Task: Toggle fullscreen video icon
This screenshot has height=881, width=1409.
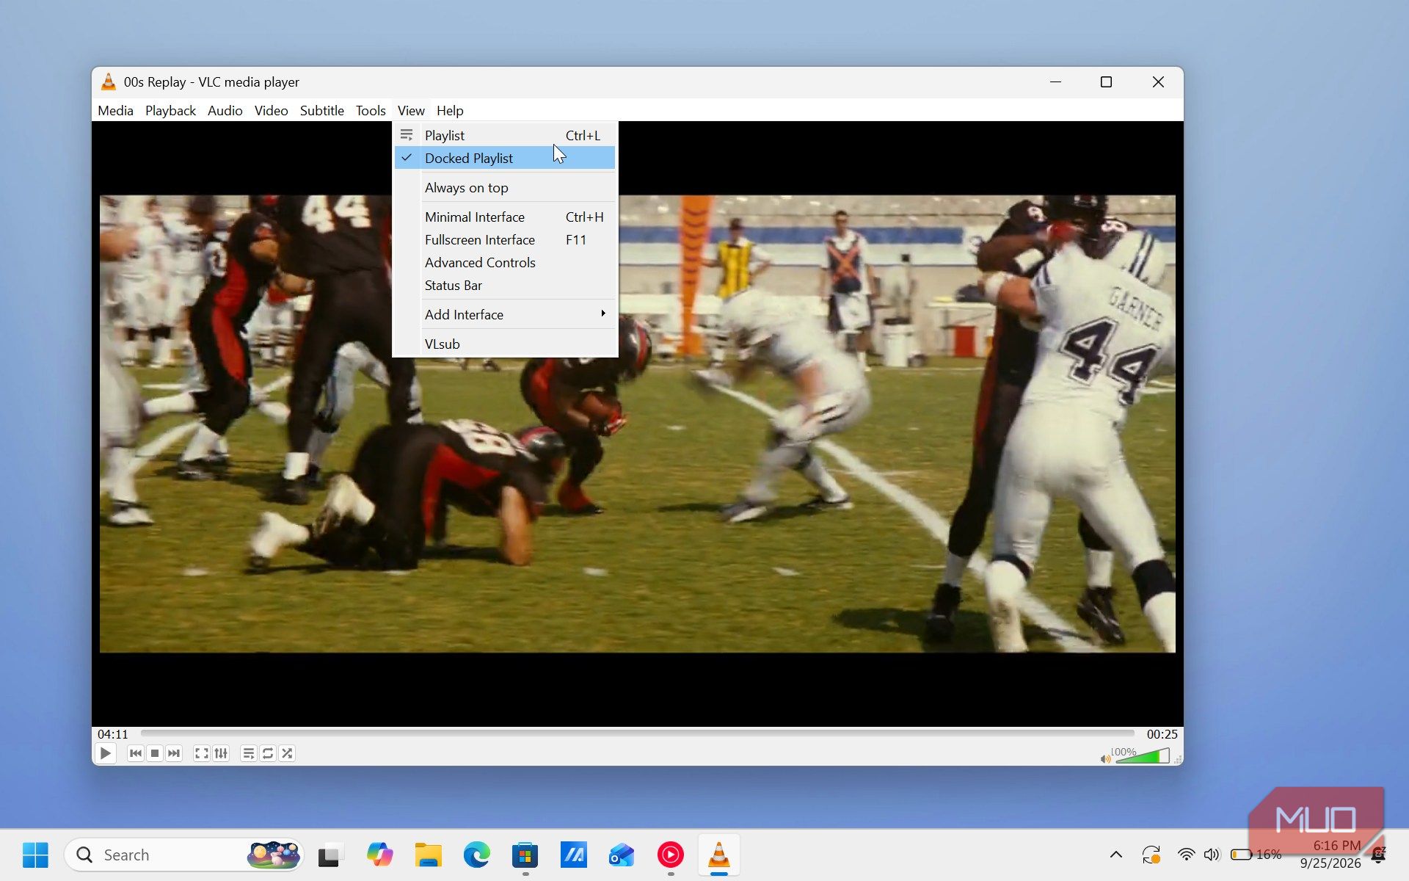Action: (x=201, y=753)
